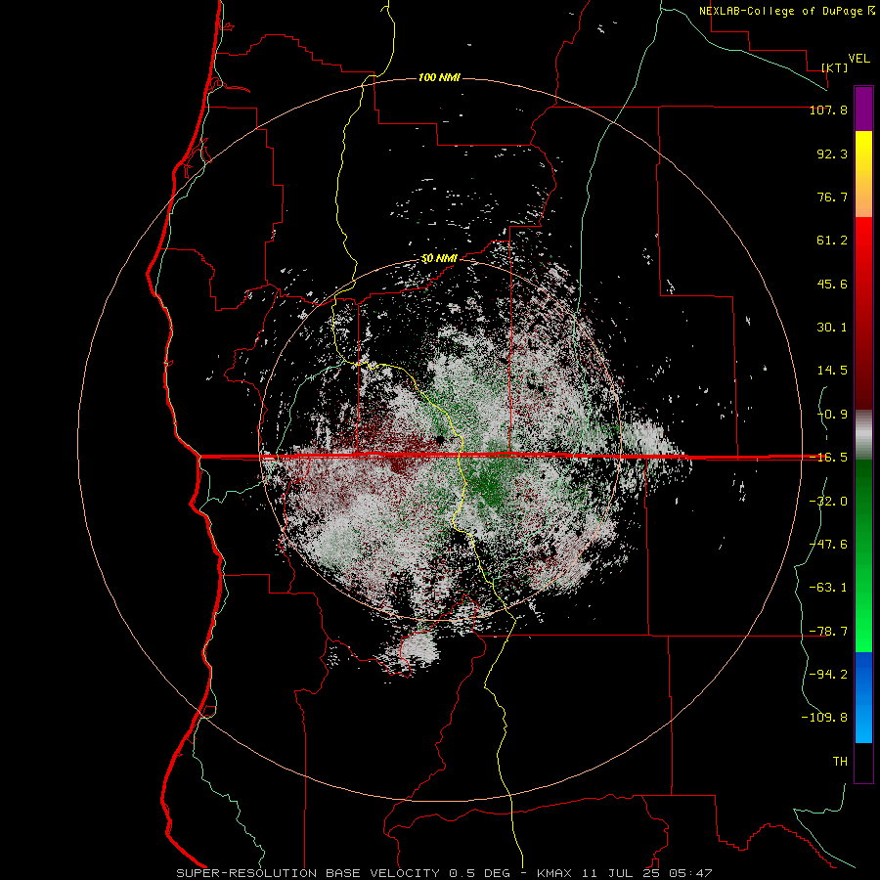Click the 50 NMI range ring label
The image size is (880, 880).
click(439, 259)
